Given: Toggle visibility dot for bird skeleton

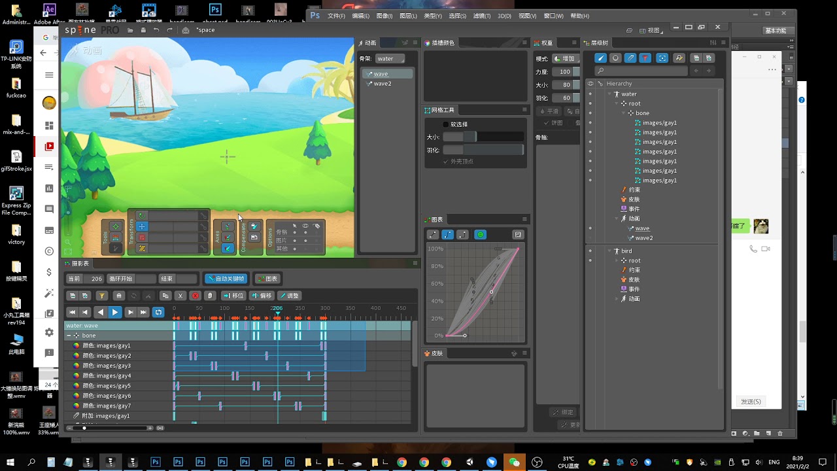Looking at the screenshot, I should (x=590, y=251).
